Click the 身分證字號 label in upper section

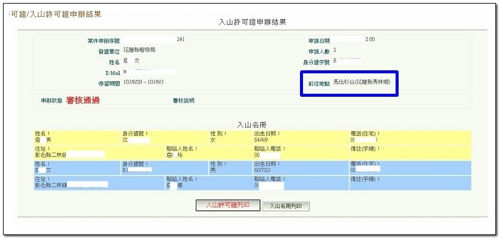(316, 63)
